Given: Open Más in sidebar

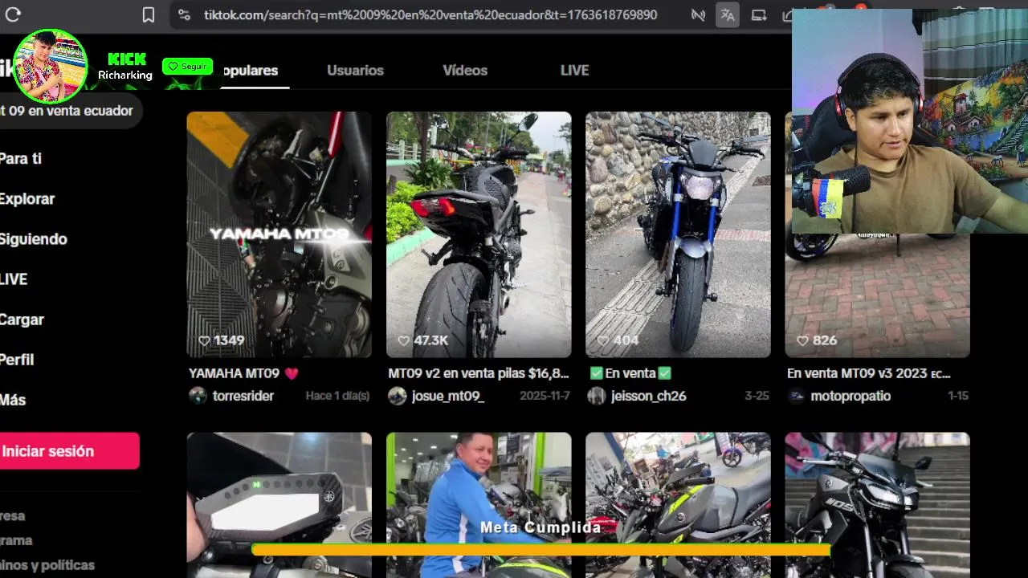Looking at the screenshot, I should (x=13, y=399).
